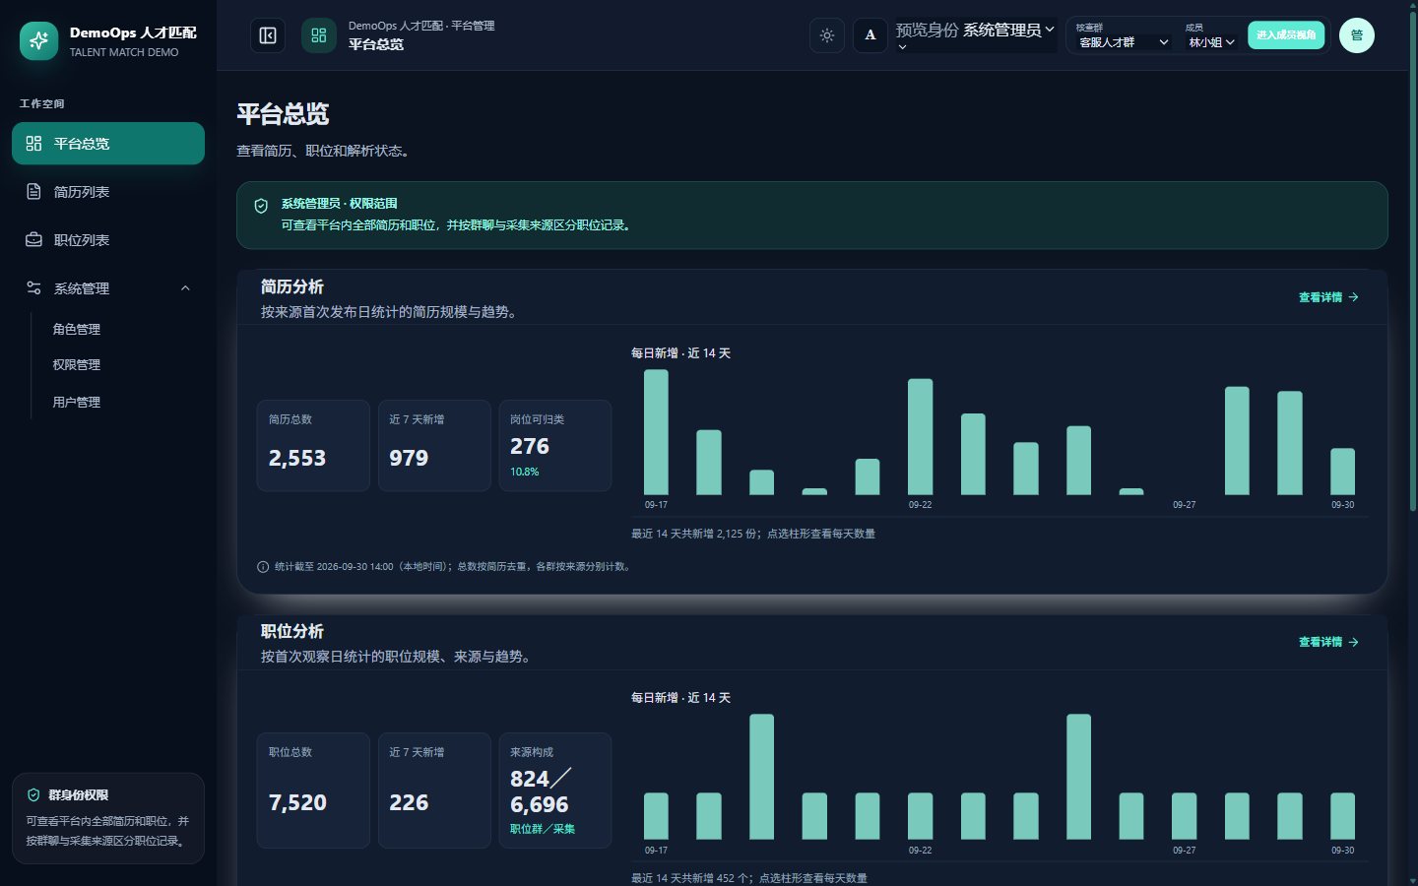Open the user avatar labeled 管
This screenshot has width=1418, height=886.
point(1357,35)
